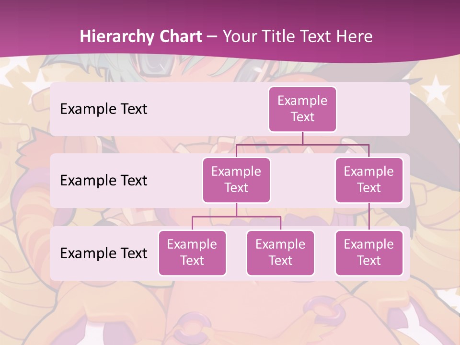This screenshot has width=460, height=345.
Task: Select the top-level Example Text box
Action: click(302, 109)
